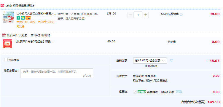
Task: Click the 满1件送1份礼物 promotion text
Action: click(x=40, y=35)
